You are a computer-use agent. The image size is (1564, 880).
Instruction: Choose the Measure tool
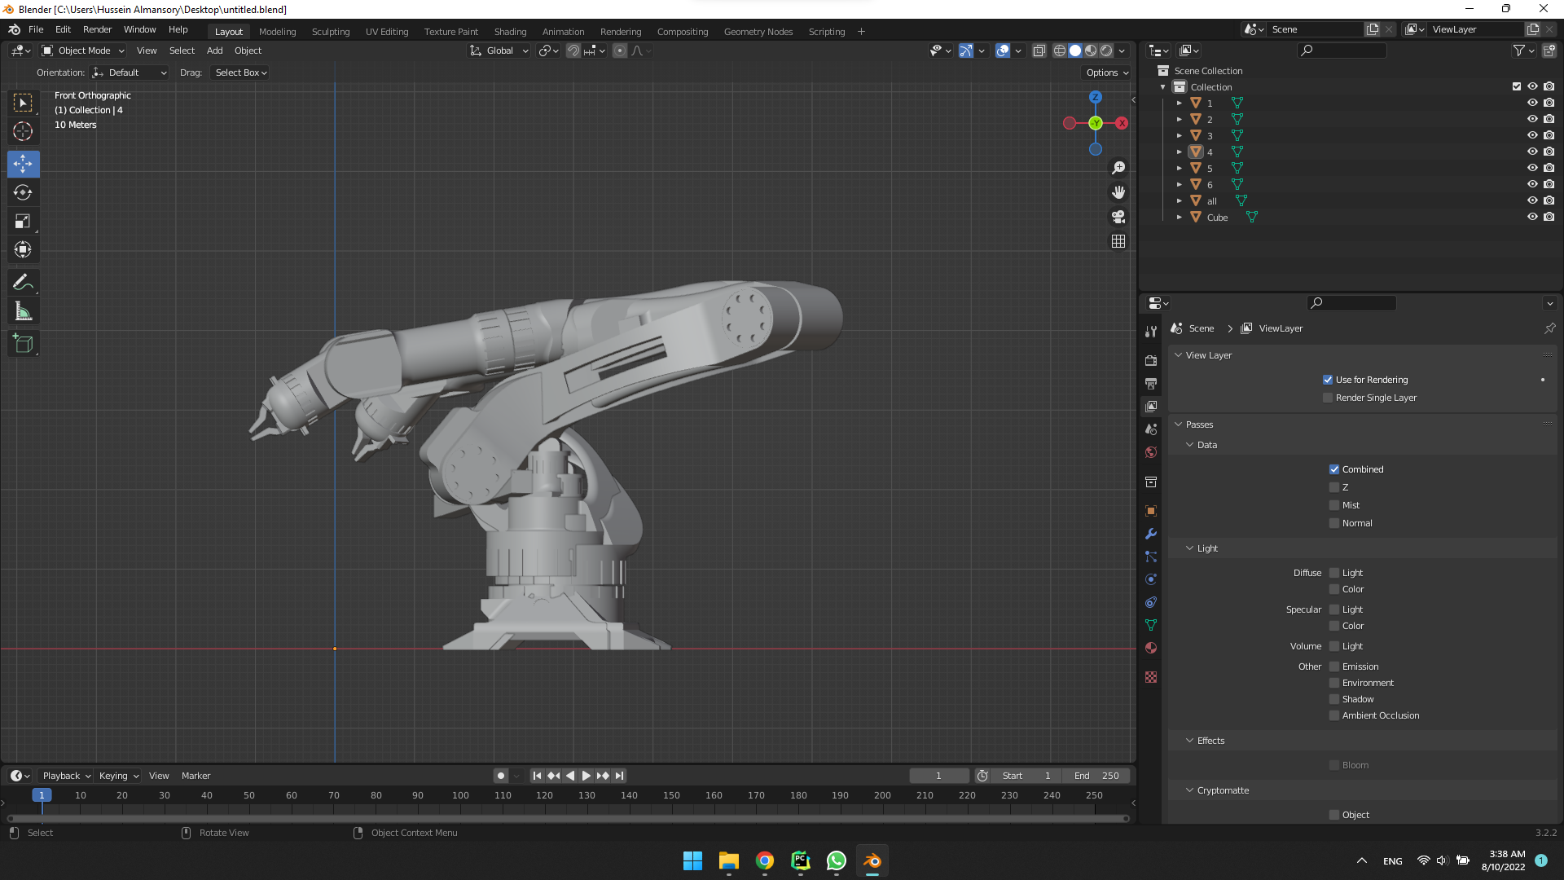tap(23, 311)
